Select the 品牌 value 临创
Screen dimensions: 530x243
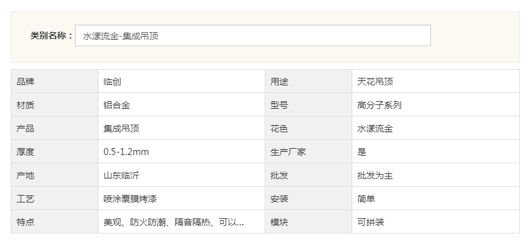click(112, 82)
